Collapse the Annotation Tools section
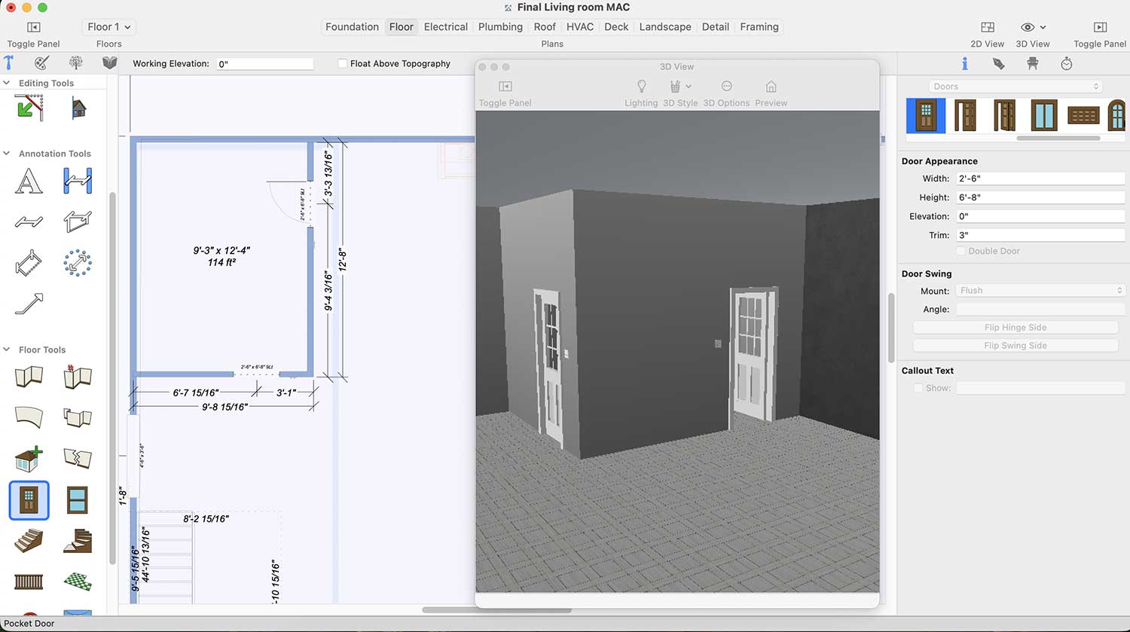 tap(7, 154)
